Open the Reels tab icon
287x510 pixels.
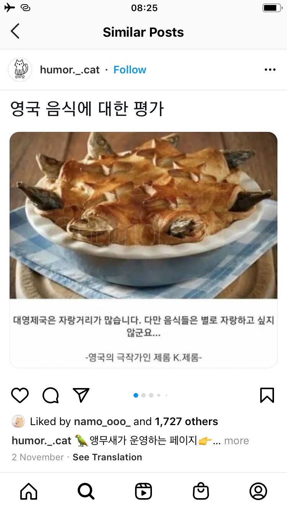pos(143,491)
